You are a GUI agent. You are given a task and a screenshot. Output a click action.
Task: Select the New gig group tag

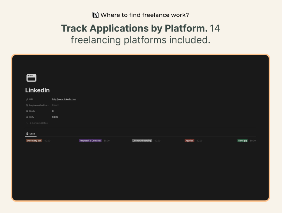point(242,141)
